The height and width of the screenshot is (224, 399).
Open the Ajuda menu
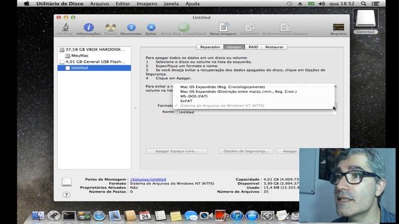(x=193, y=4)
